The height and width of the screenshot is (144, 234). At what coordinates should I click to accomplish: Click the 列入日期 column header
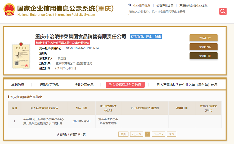click(82, 108)
